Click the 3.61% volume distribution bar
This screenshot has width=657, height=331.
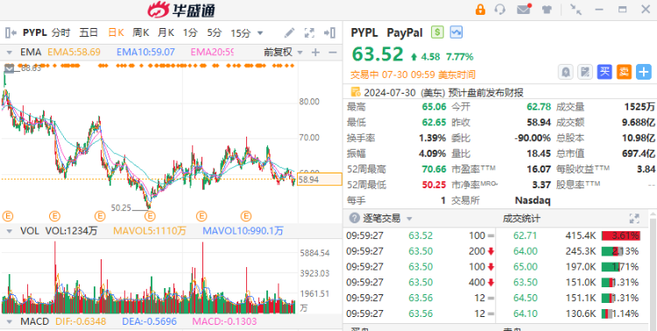[621, 236]
